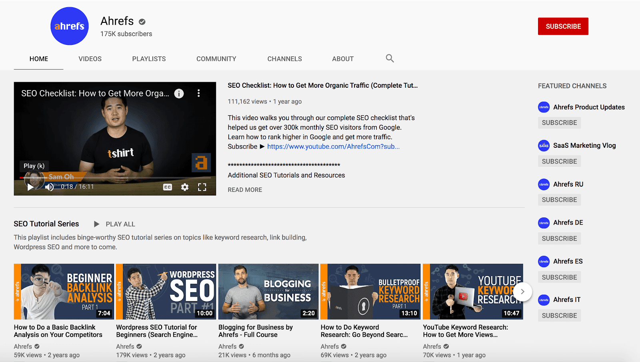The height and width of the screenshot is (362, 640).
Task: Open Ahrefs RU channel avatar
Action: [544, 185]
